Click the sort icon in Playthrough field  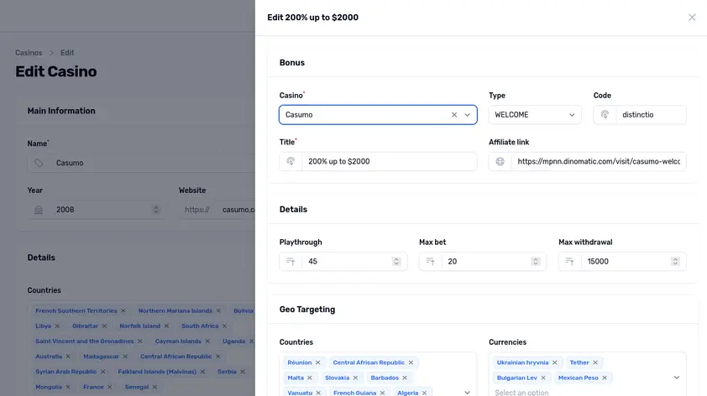click(291, 261)
